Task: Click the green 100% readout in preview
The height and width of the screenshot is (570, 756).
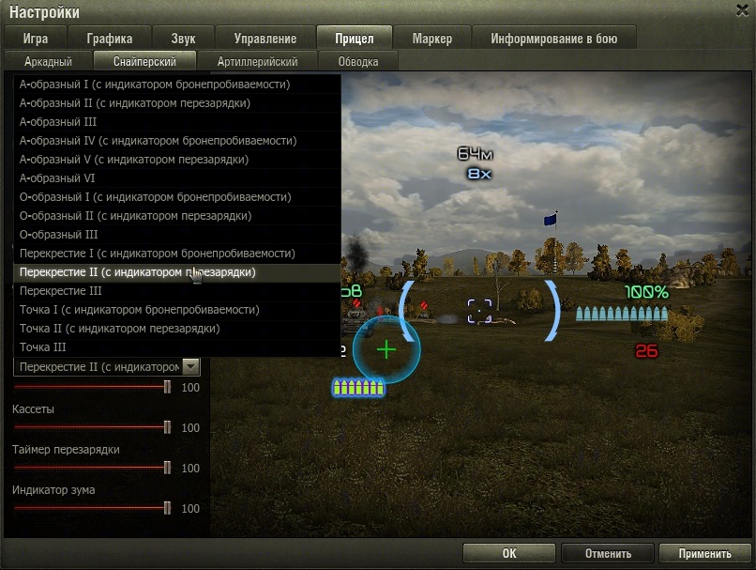Action: 646,292
